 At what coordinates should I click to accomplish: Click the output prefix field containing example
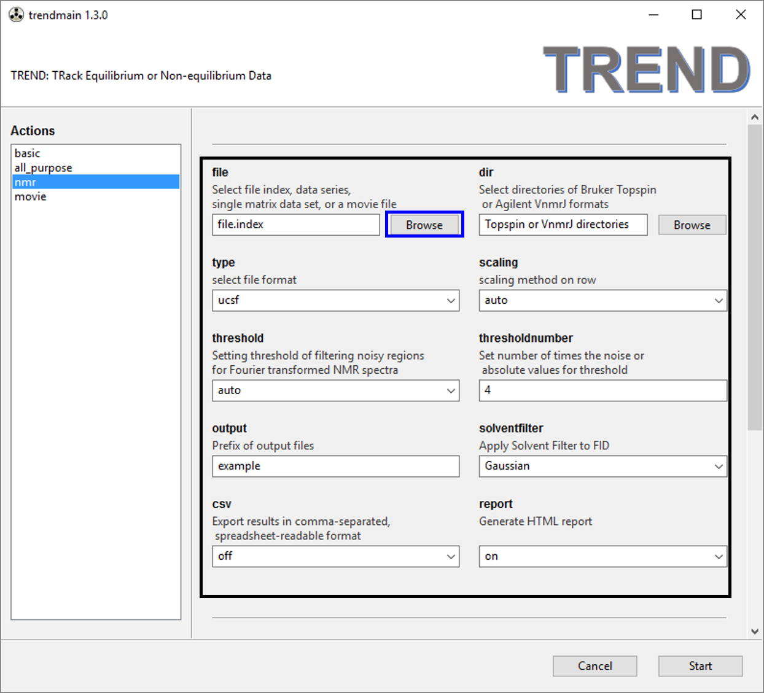pos(335,467)
